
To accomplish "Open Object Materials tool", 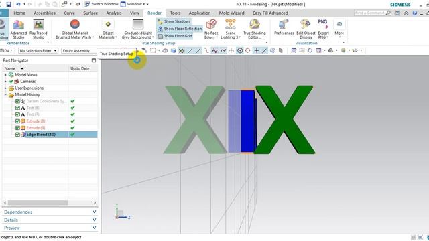I will [x=108, y=29].
